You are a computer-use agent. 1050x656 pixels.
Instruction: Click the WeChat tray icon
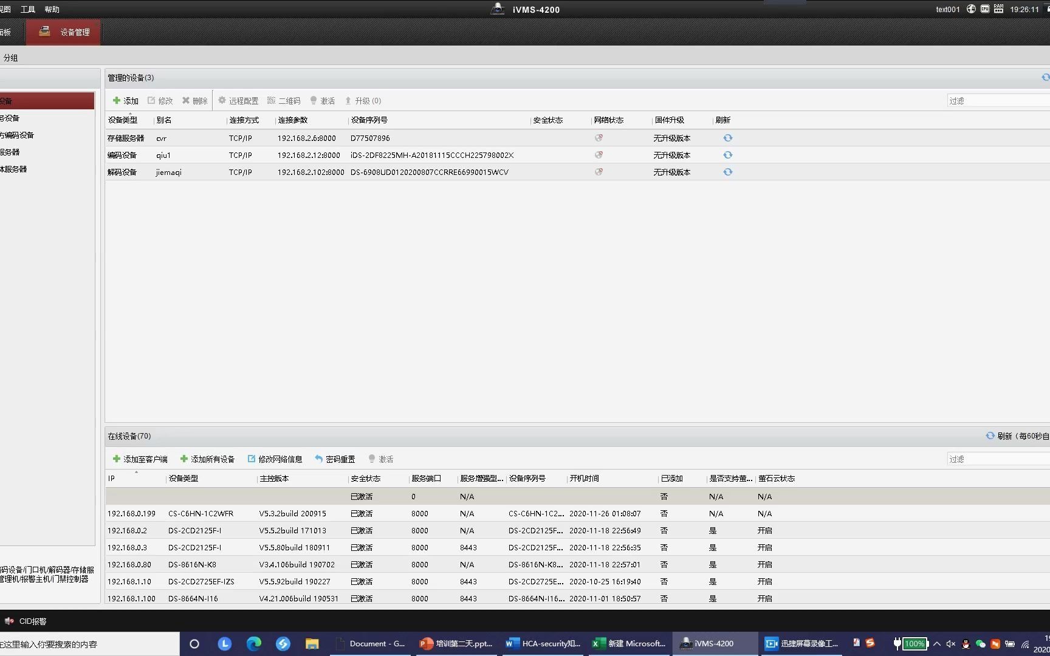click(980, 644)
